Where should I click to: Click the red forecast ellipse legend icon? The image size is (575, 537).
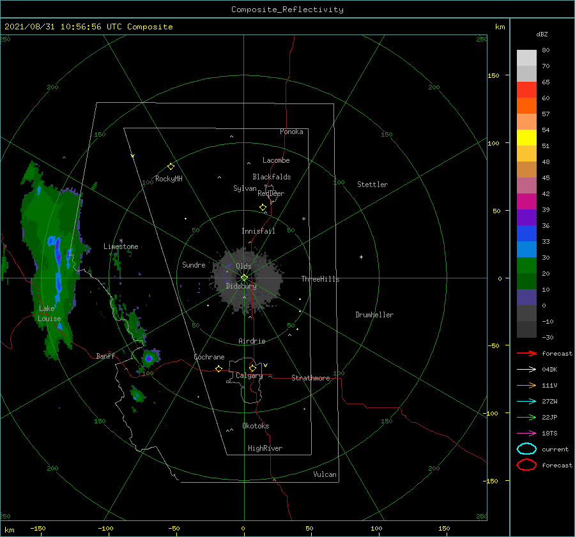point(526,464)
